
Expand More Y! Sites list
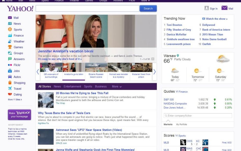[x=15, y=100]
